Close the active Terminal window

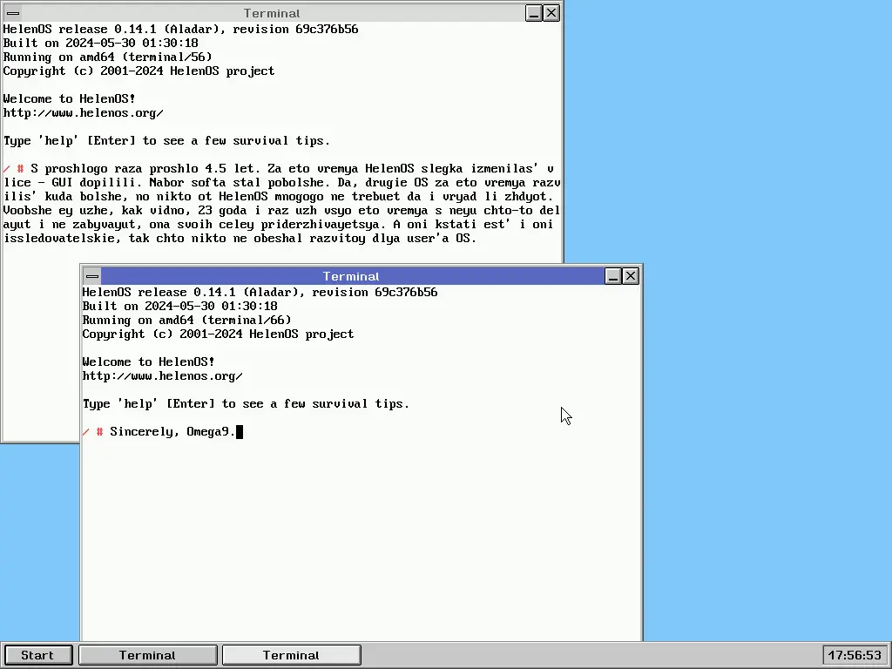tap(631, 276)
